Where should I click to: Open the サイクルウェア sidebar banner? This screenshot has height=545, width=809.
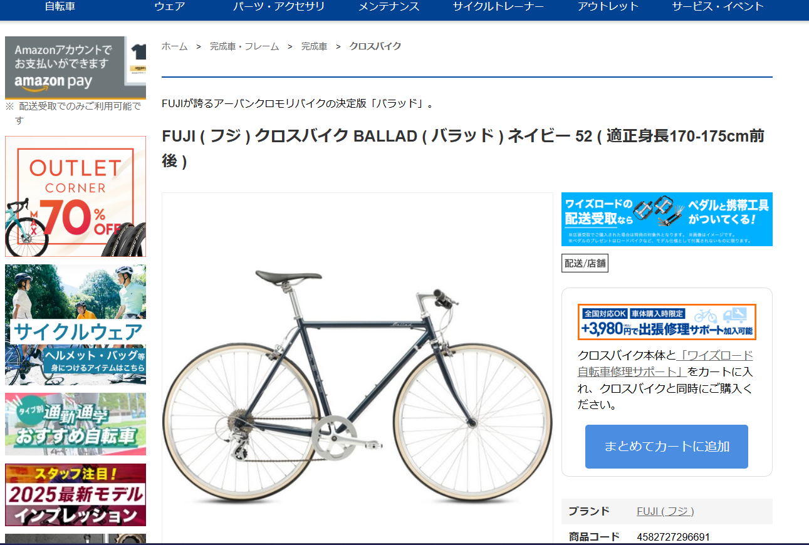[x=75, y=324]
